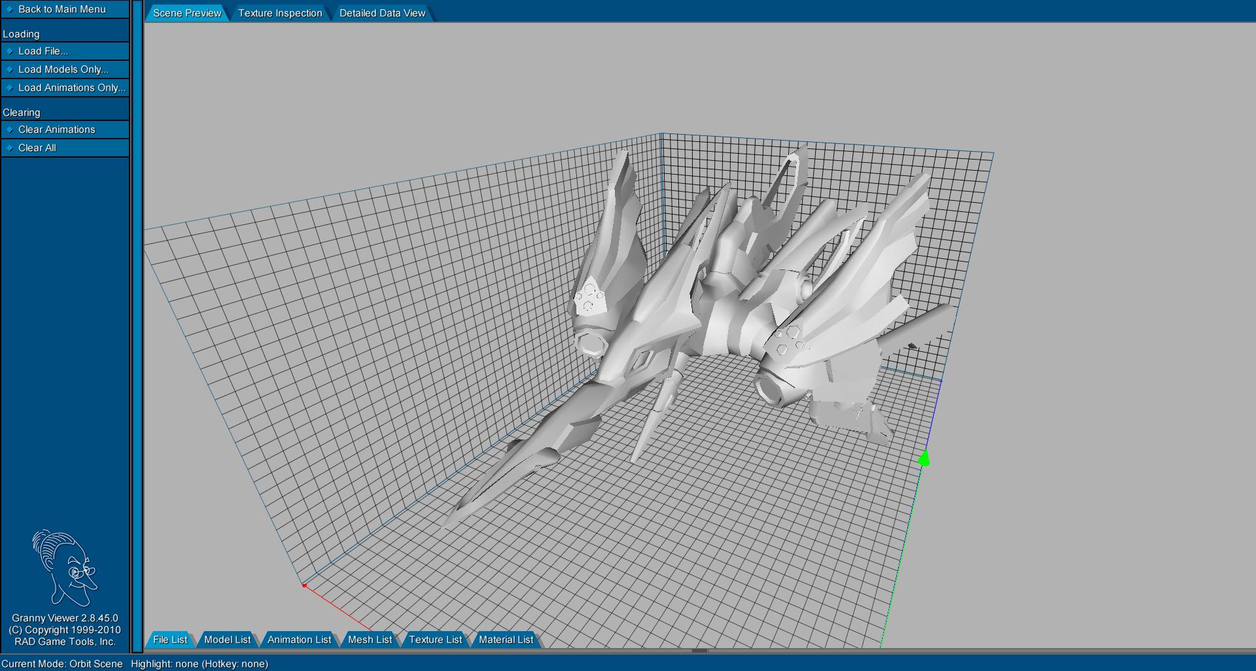Click the bottom panel resize grip handle
Screen dimensions: 1256x671
click(x=700, y=651)
